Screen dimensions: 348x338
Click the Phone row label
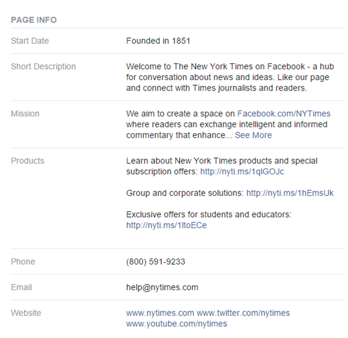(x=23, y=262)
